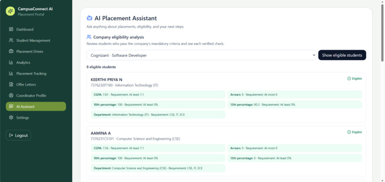Viewport: 385px width, 182px height.
Task: Click the Placement Tracking chart icon
Action: (x=11, y=73)
